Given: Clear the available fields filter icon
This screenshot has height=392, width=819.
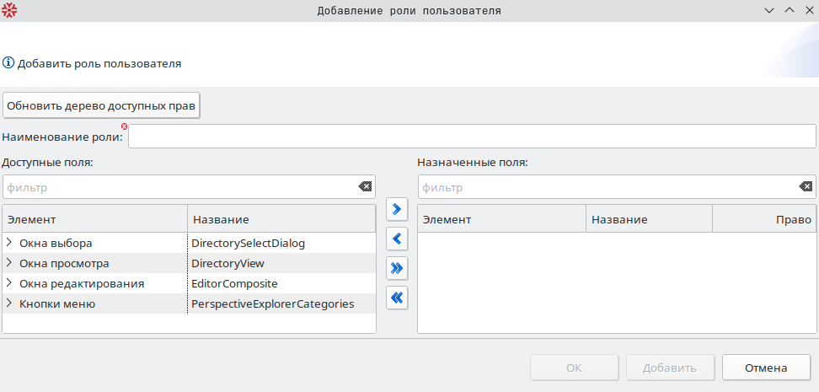Looking at the screenshot, I should point(365,186).
